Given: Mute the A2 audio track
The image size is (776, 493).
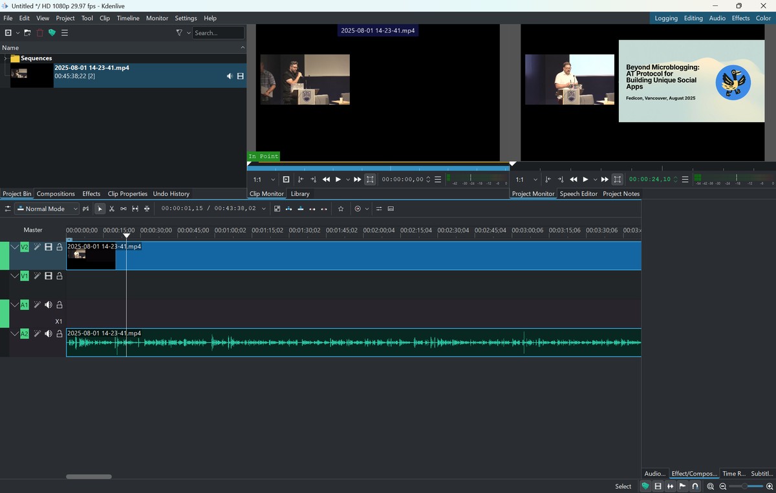Looking at the screenshot, I should click(x=48, y=334).
